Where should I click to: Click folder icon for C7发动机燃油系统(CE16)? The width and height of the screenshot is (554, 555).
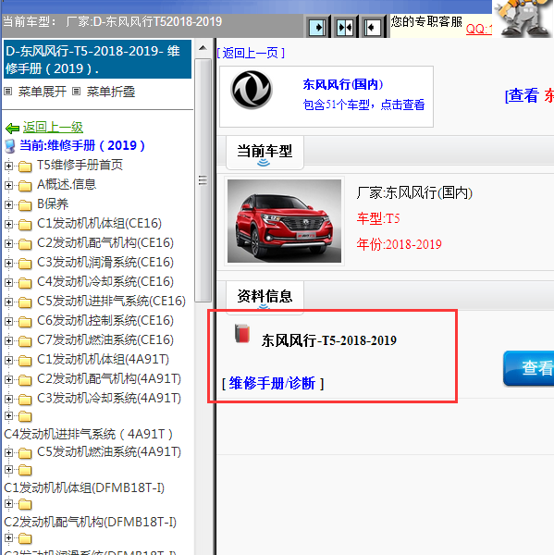pos(25,341)
